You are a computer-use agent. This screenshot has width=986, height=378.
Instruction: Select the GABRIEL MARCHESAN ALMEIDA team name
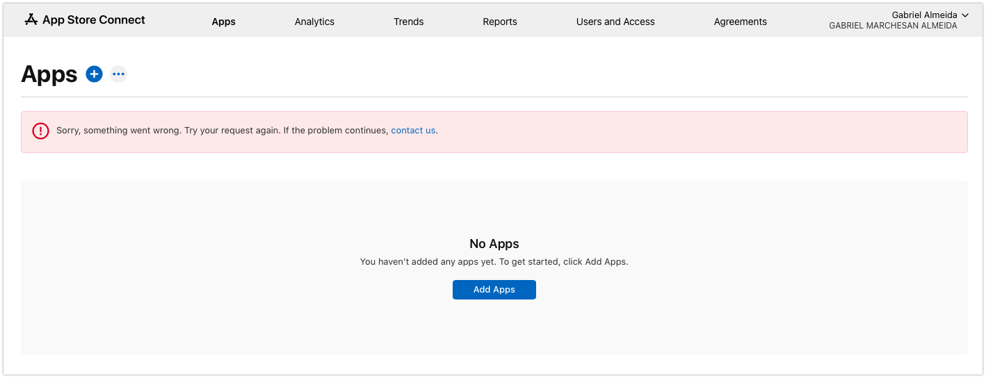[893, 26]
